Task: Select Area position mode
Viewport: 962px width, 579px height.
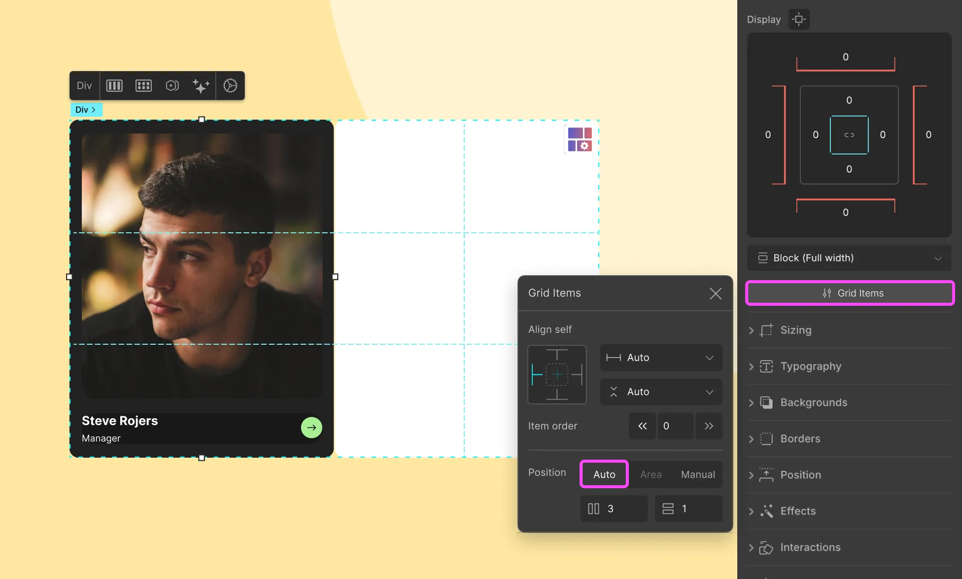Action: point(651,474)
